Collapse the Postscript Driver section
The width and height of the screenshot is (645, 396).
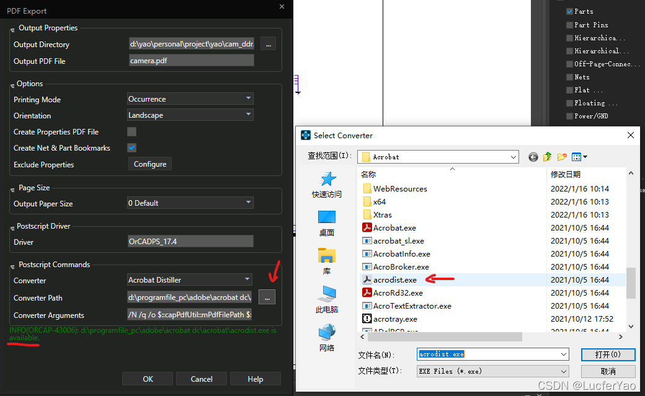12,228
